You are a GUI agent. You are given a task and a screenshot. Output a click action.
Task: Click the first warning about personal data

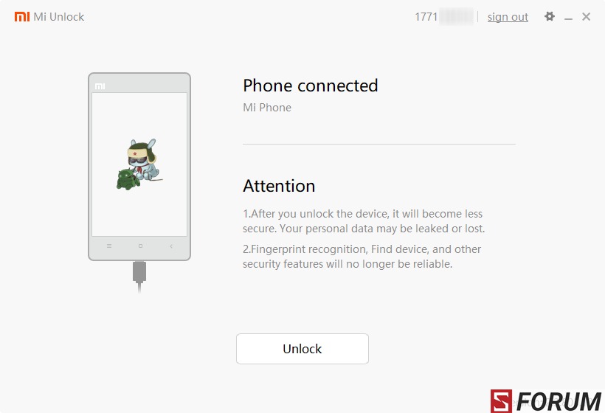364,221
